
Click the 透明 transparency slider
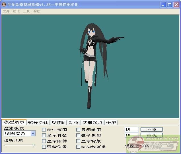[x=19, y=146]
